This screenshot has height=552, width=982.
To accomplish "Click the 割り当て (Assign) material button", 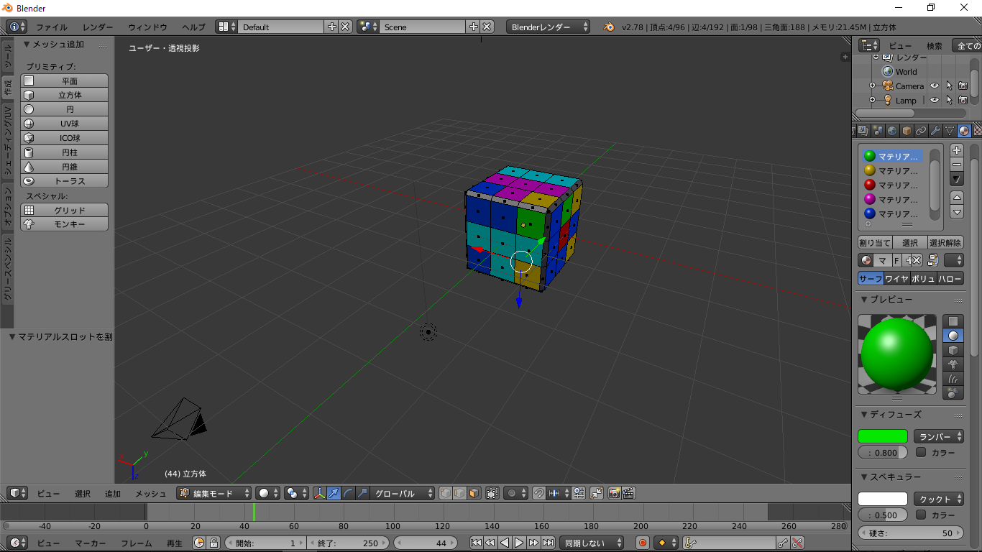I will tap(875, 243).
